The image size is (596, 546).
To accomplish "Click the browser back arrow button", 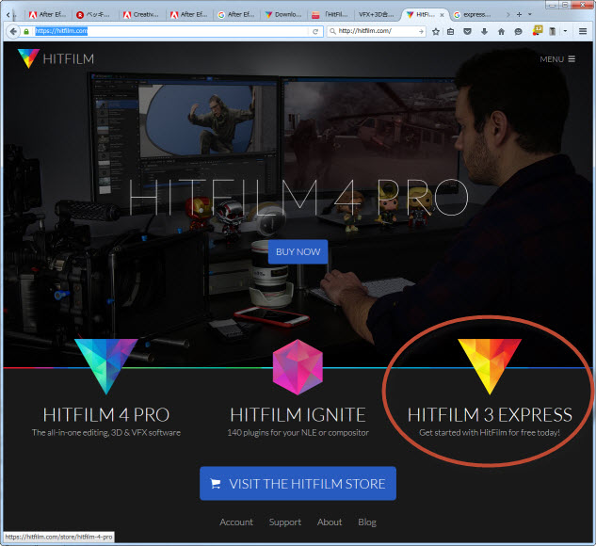I will coord(14,31).
